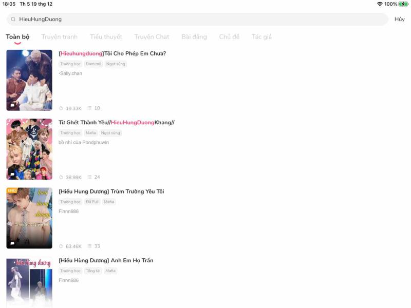Image resolution: width=411 pixels, height=308 pixels.
Task: Open Tôi Cho Phép Em Chưa cover thumbnail
Action: (29, 80)
